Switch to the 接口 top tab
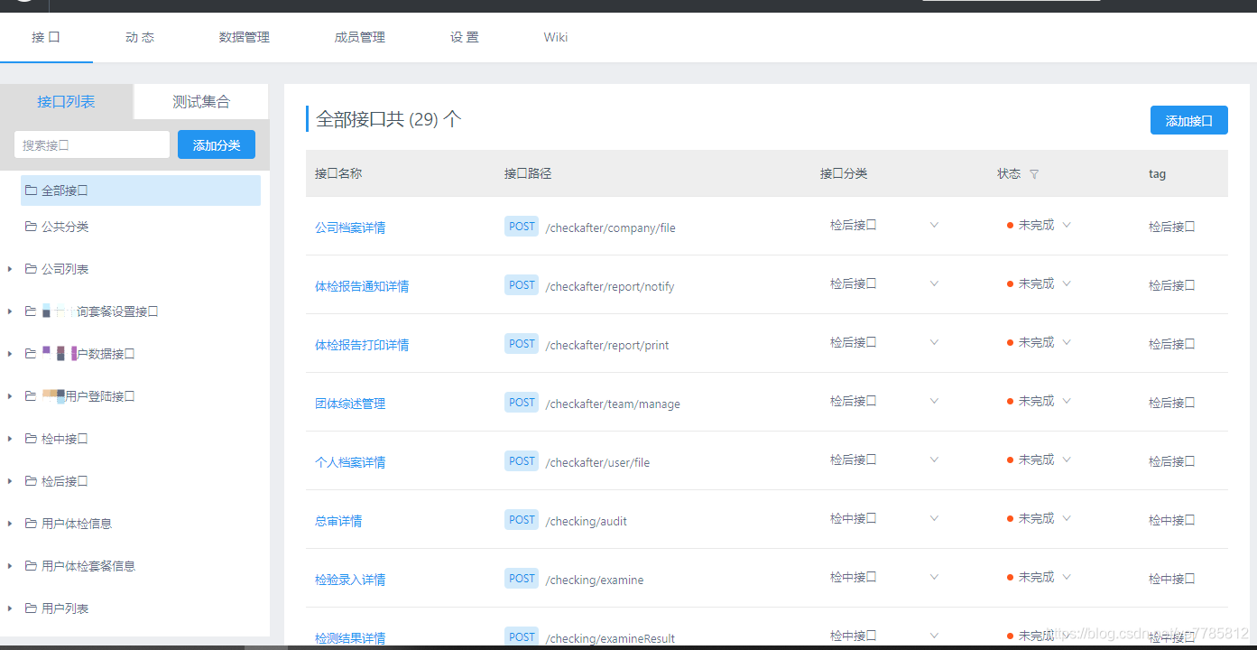The image size is (1257, 650). [46, 37]
